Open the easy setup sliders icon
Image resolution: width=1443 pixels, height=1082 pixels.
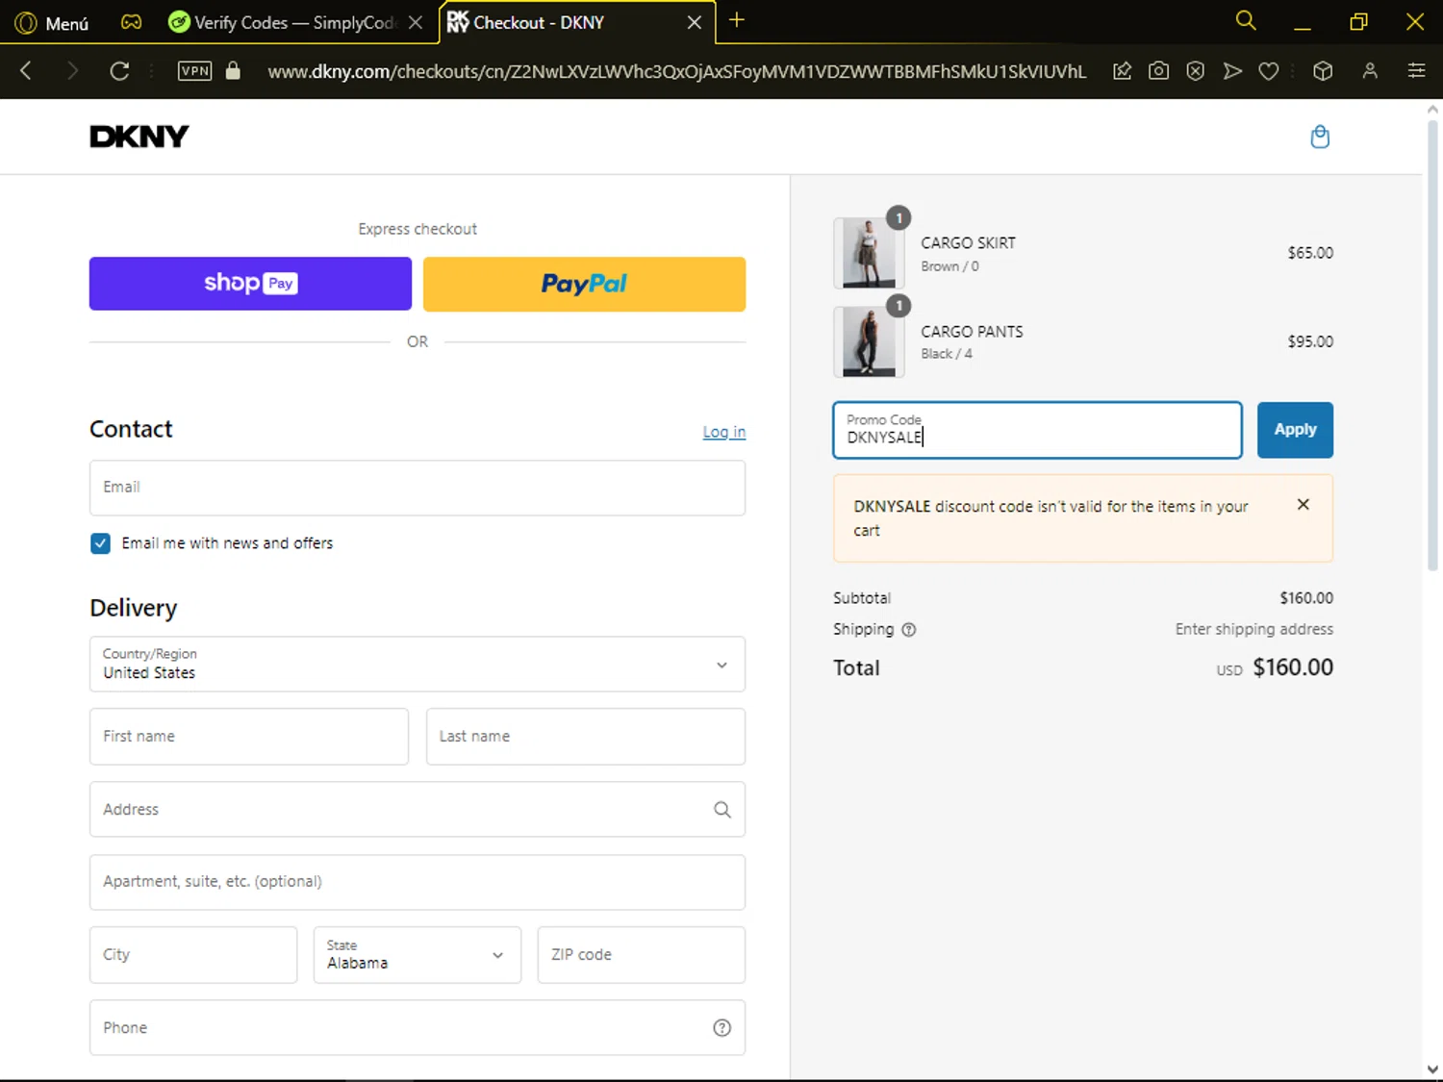[x=1416, y=70]
